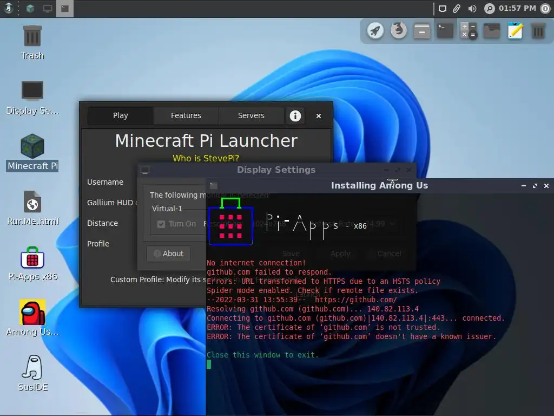The height and width of the screenshot is (416, 554).
Task: Click the Display Settings window title
Action: 276,170
